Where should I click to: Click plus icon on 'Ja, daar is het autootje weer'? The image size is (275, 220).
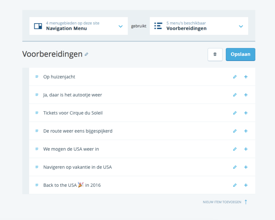pos(246,95)
